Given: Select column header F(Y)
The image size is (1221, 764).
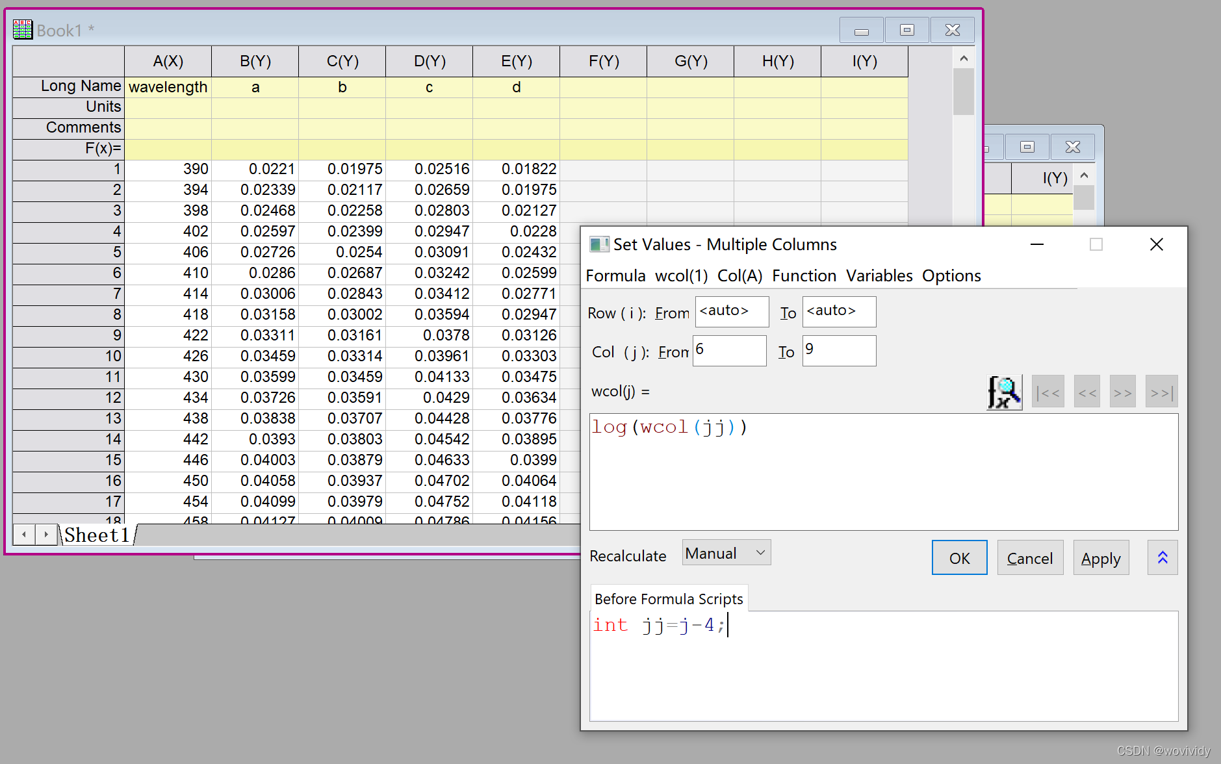Looking at the screenshot, I should (603, 61).
